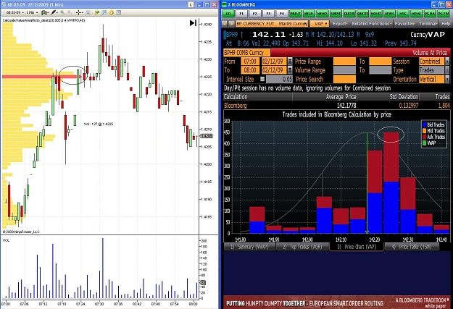Screen dimensions: 453x309
Task: Click zoom out magnifier icon
Action: point(70,12)
